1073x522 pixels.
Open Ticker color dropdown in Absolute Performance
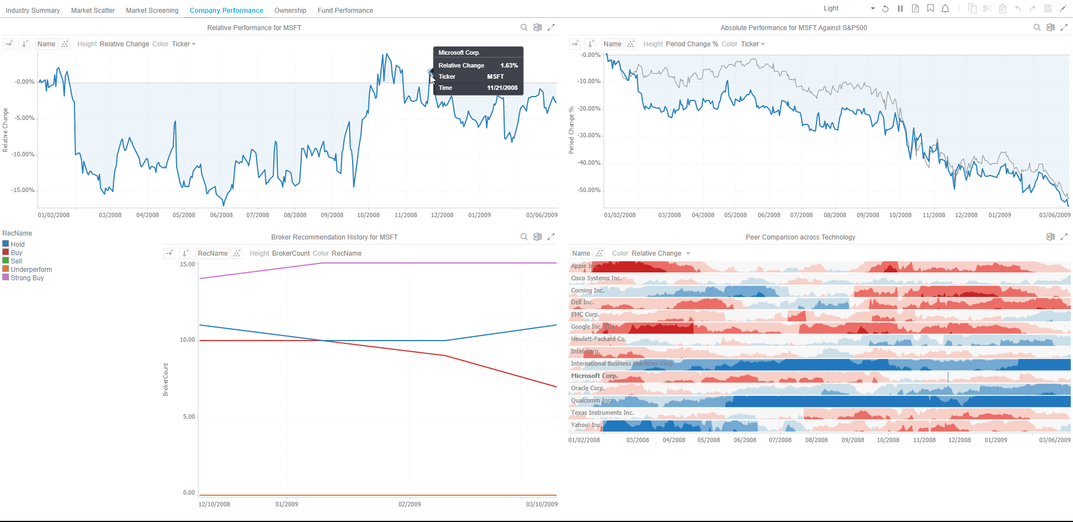[753, 44]
